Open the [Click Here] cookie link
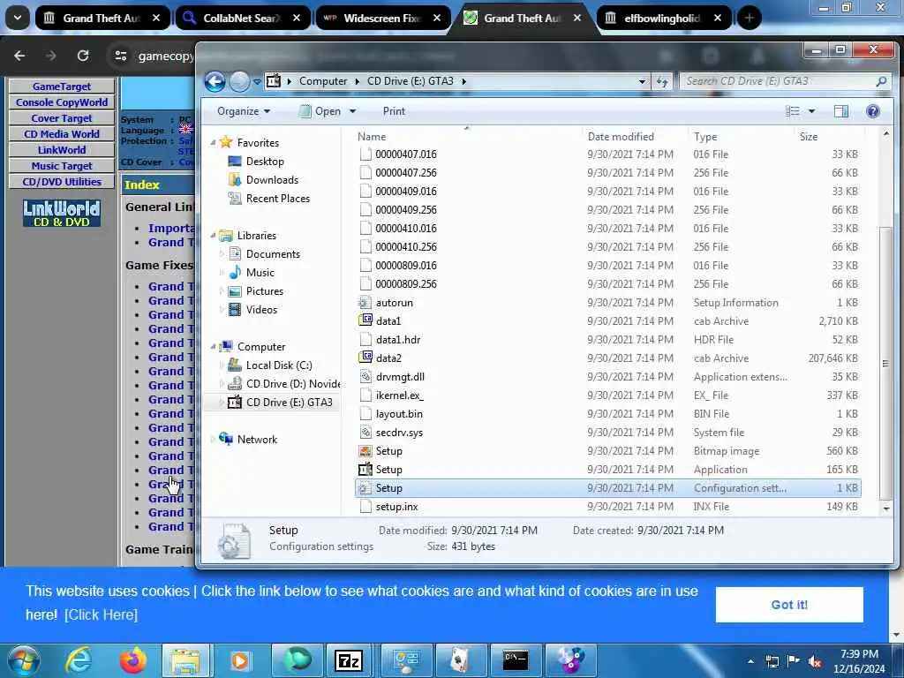The width and height of the screenshot is (904, 678). tap(101, 615)
